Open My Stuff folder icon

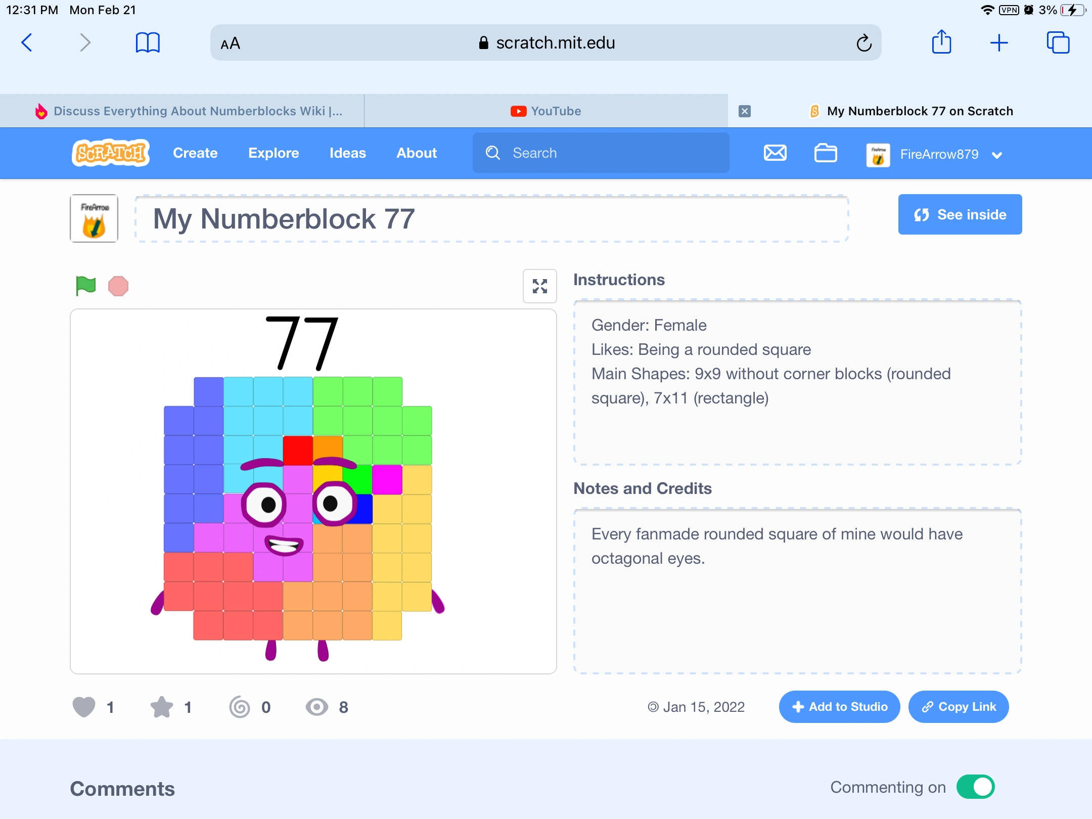(826, 153)
